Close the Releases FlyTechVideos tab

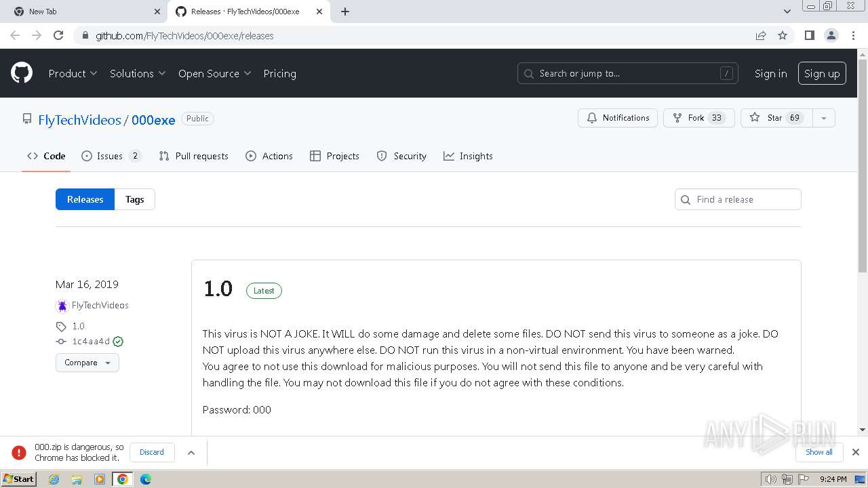coord(319,12)
